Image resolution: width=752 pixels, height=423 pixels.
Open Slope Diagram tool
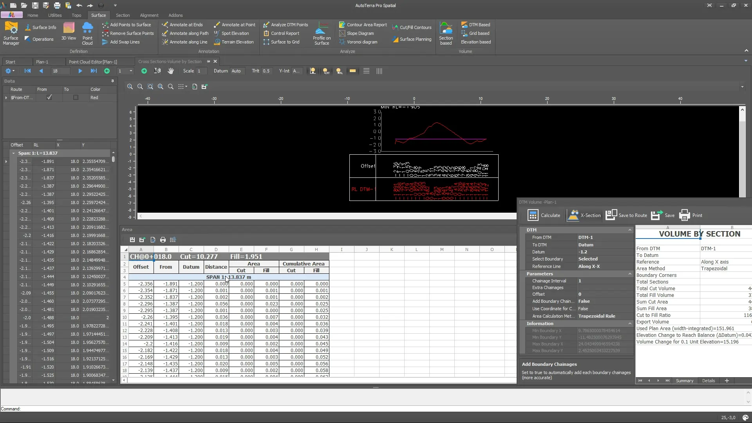(x=356, y=33)
